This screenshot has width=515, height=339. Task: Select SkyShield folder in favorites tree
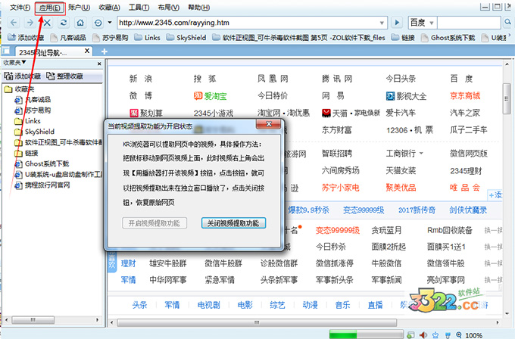(x=35, y=132)
